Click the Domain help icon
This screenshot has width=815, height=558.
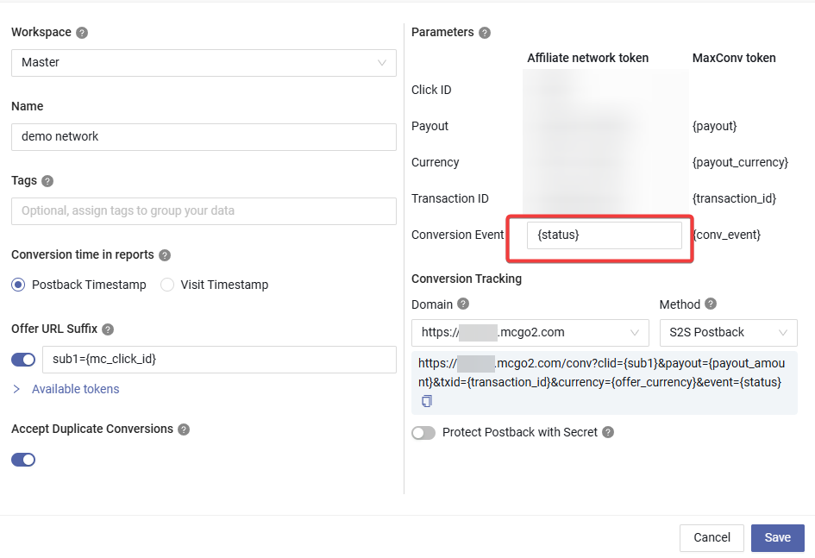(x=464, y=304)
